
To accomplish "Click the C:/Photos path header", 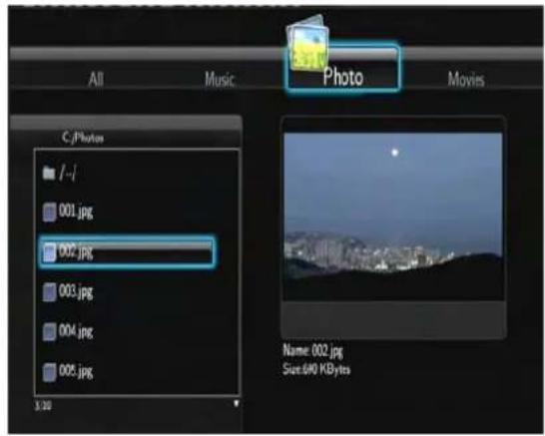I will [83, 138].
